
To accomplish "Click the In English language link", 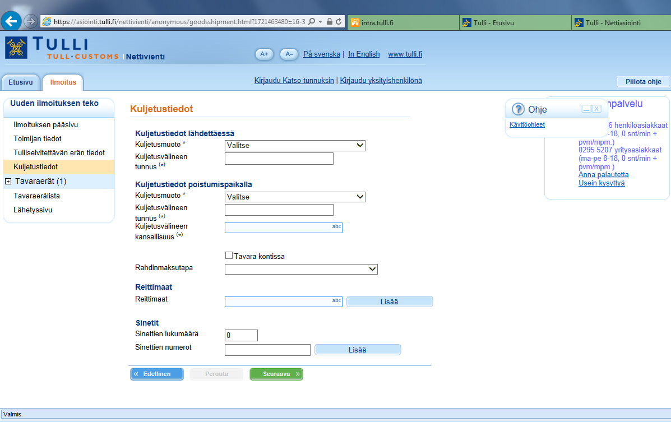I will click(364, 54).
